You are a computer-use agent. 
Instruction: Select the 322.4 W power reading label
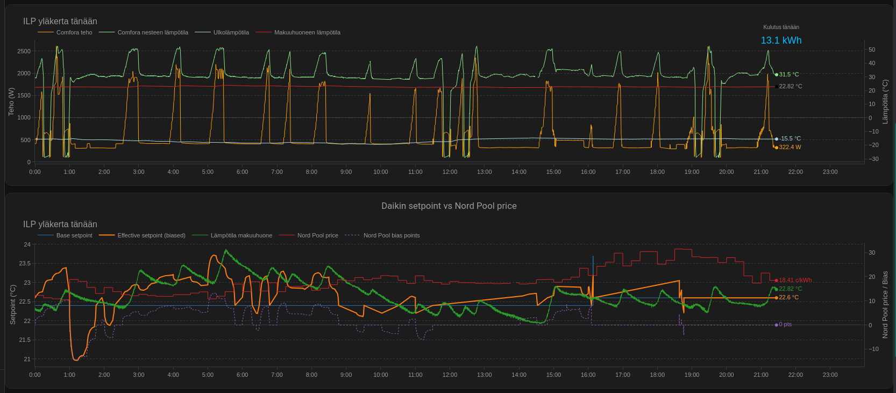coord(790,147)
